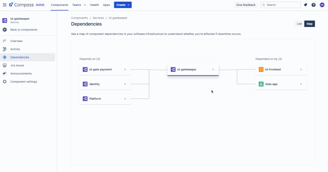
Task: Click the Activity sidebar icon
Action: pyautogui.click(x=5, y=49)
